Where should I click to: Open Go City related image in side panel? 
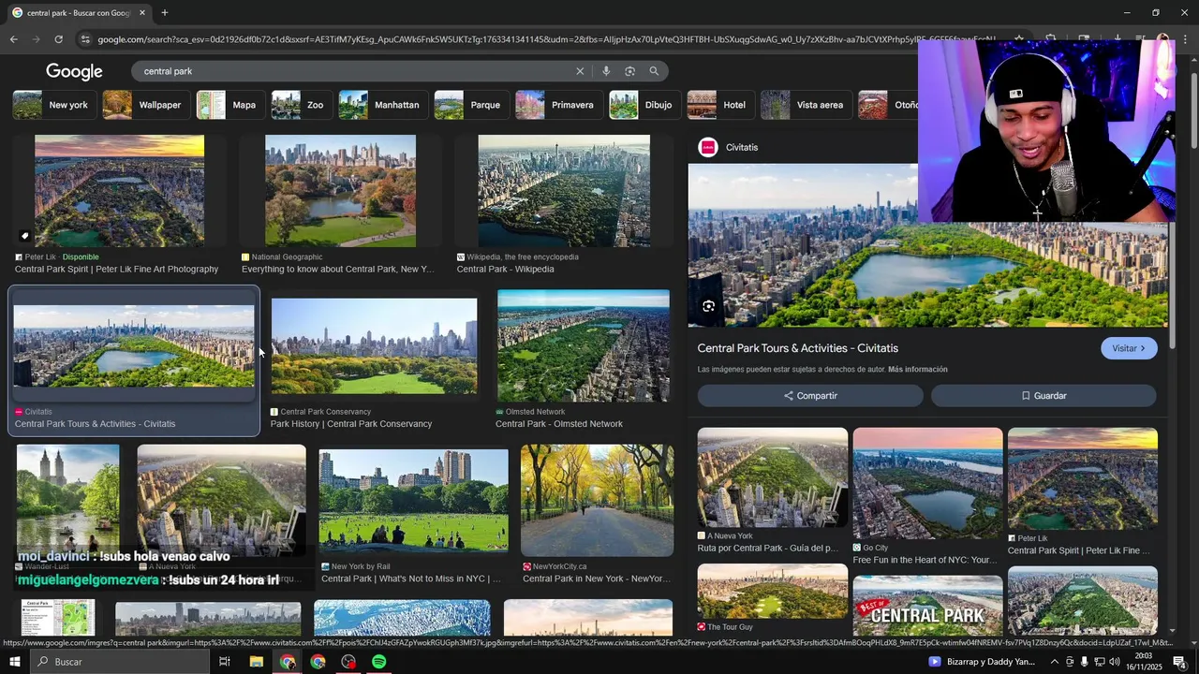pyautogui.click(x=927, y=483)
